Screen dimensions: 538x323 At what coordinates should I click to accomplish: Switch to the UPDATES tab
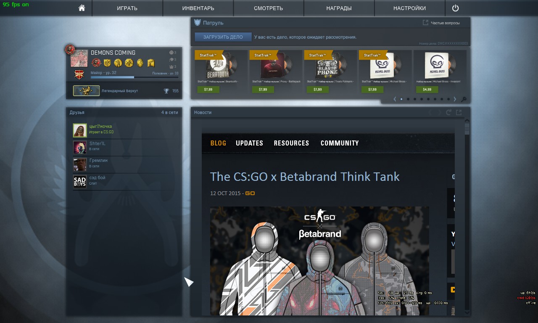pyautogui.click(x=249, y=143)
